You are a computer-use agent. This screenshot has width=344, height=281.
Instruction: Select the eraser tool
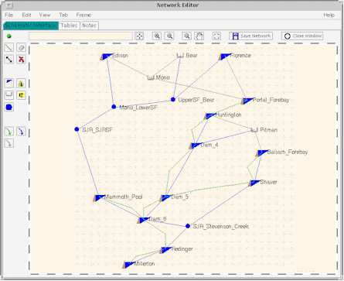(x=22, y=47)
